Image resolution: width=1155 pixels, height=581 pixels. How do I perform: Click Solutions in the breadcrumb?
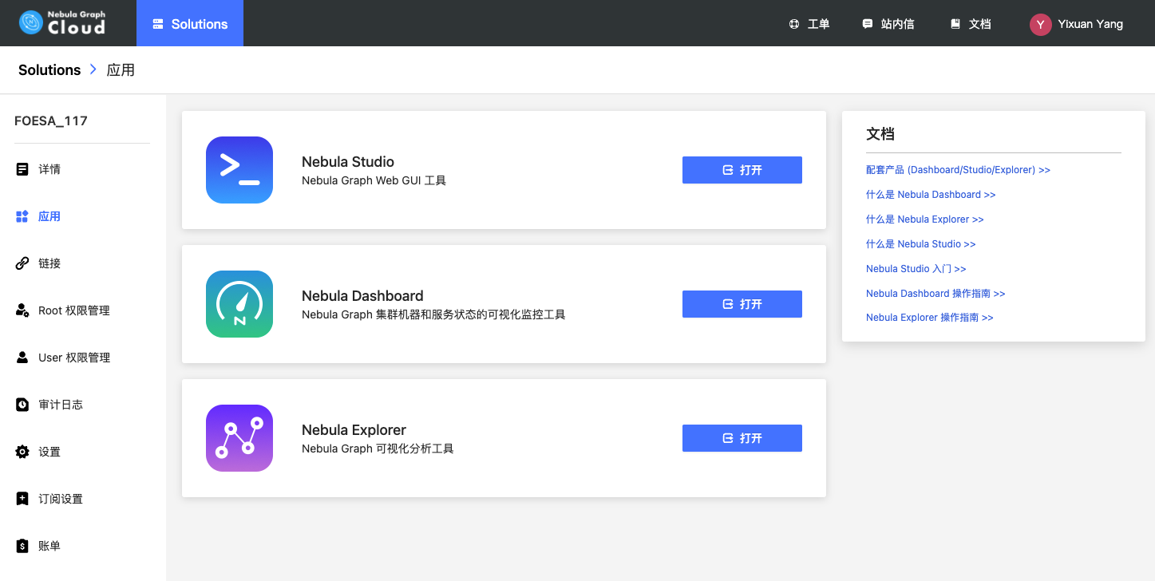(x=49, y=70)
